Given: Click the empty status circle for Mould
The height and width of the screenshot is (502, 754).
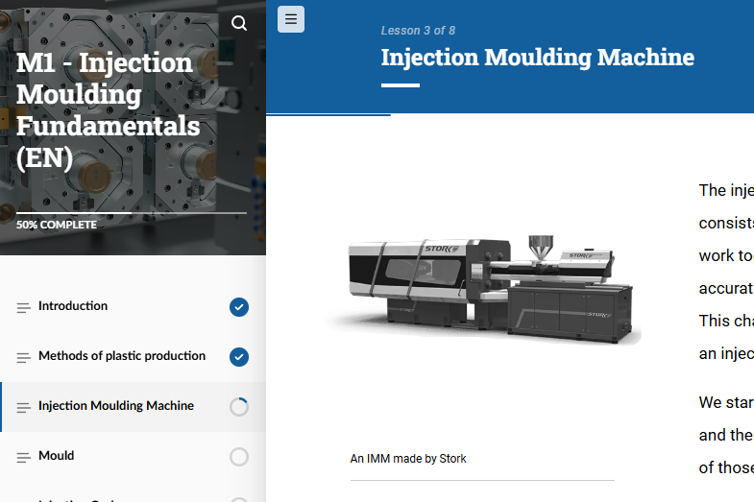Looking at the screenshot, I should tap(239, 457).
